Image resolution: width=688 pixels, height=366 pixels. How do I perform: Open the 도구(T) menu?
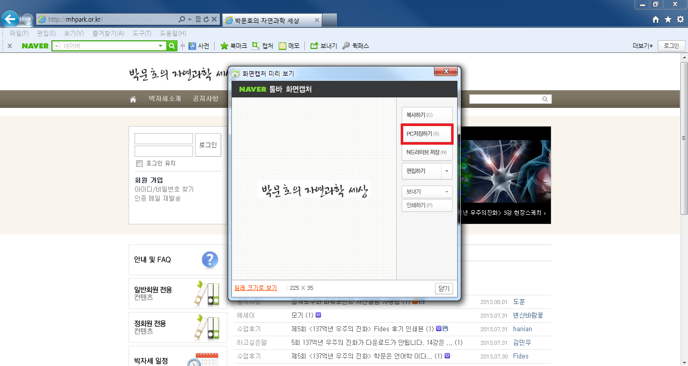tap(142, 33)
